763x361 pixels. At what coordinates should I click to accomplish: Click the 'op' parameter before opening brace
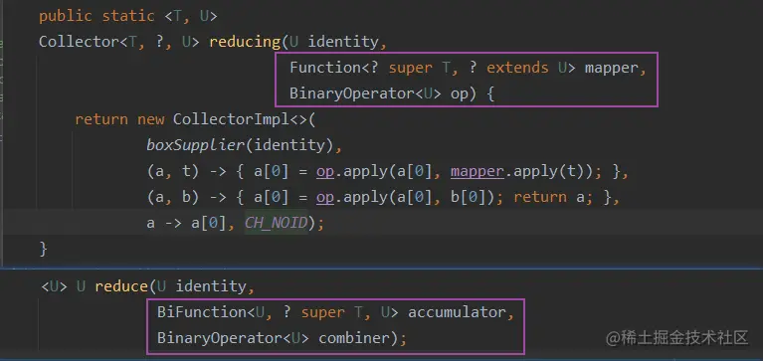click(459, 93)
